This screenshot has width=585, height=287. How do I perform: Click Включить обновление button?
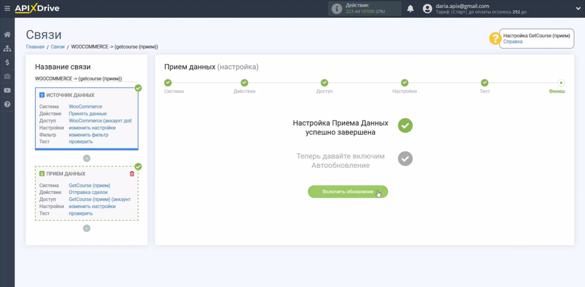click(x=348, y=192)
